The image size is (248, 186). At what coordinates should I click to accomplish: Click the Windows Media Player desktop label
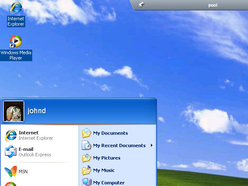tap(16, 55)
